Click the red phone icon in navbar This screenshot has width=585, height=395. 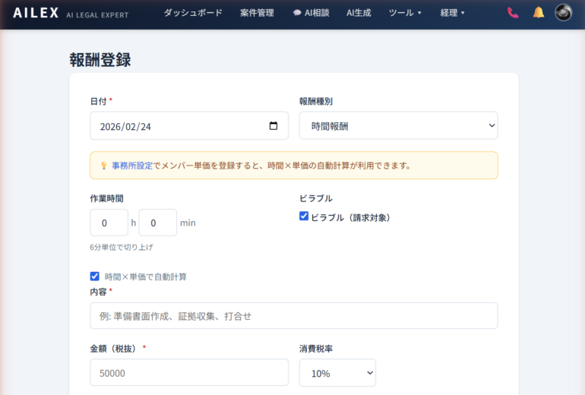[513, 13]
